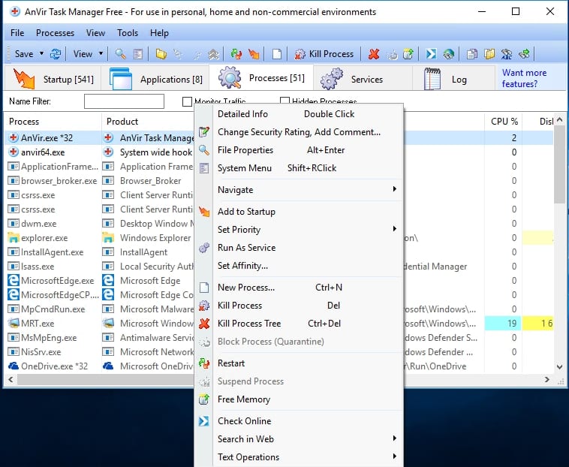The height and width of the screenshot is (467, 569).
Task: Click the green arrows toolbar icon at far right
Action: (524, 54)
